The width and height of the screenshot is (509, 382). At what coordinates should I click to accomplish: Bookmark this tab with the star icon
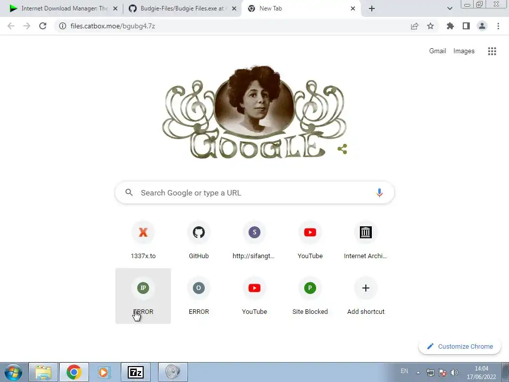coord(430,26)
